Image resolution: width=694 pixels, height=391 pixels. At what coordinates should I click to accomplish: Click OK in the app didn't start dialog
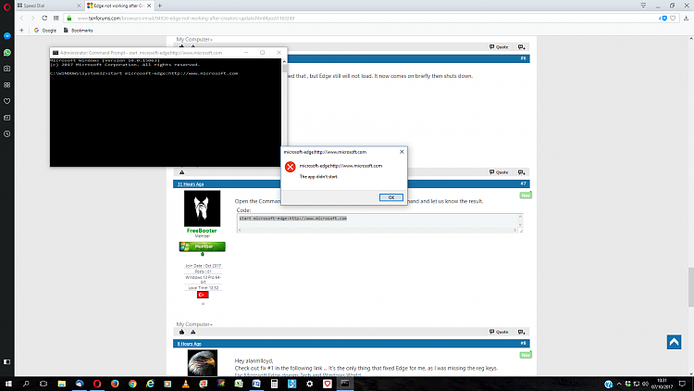[x=390, y=197]
